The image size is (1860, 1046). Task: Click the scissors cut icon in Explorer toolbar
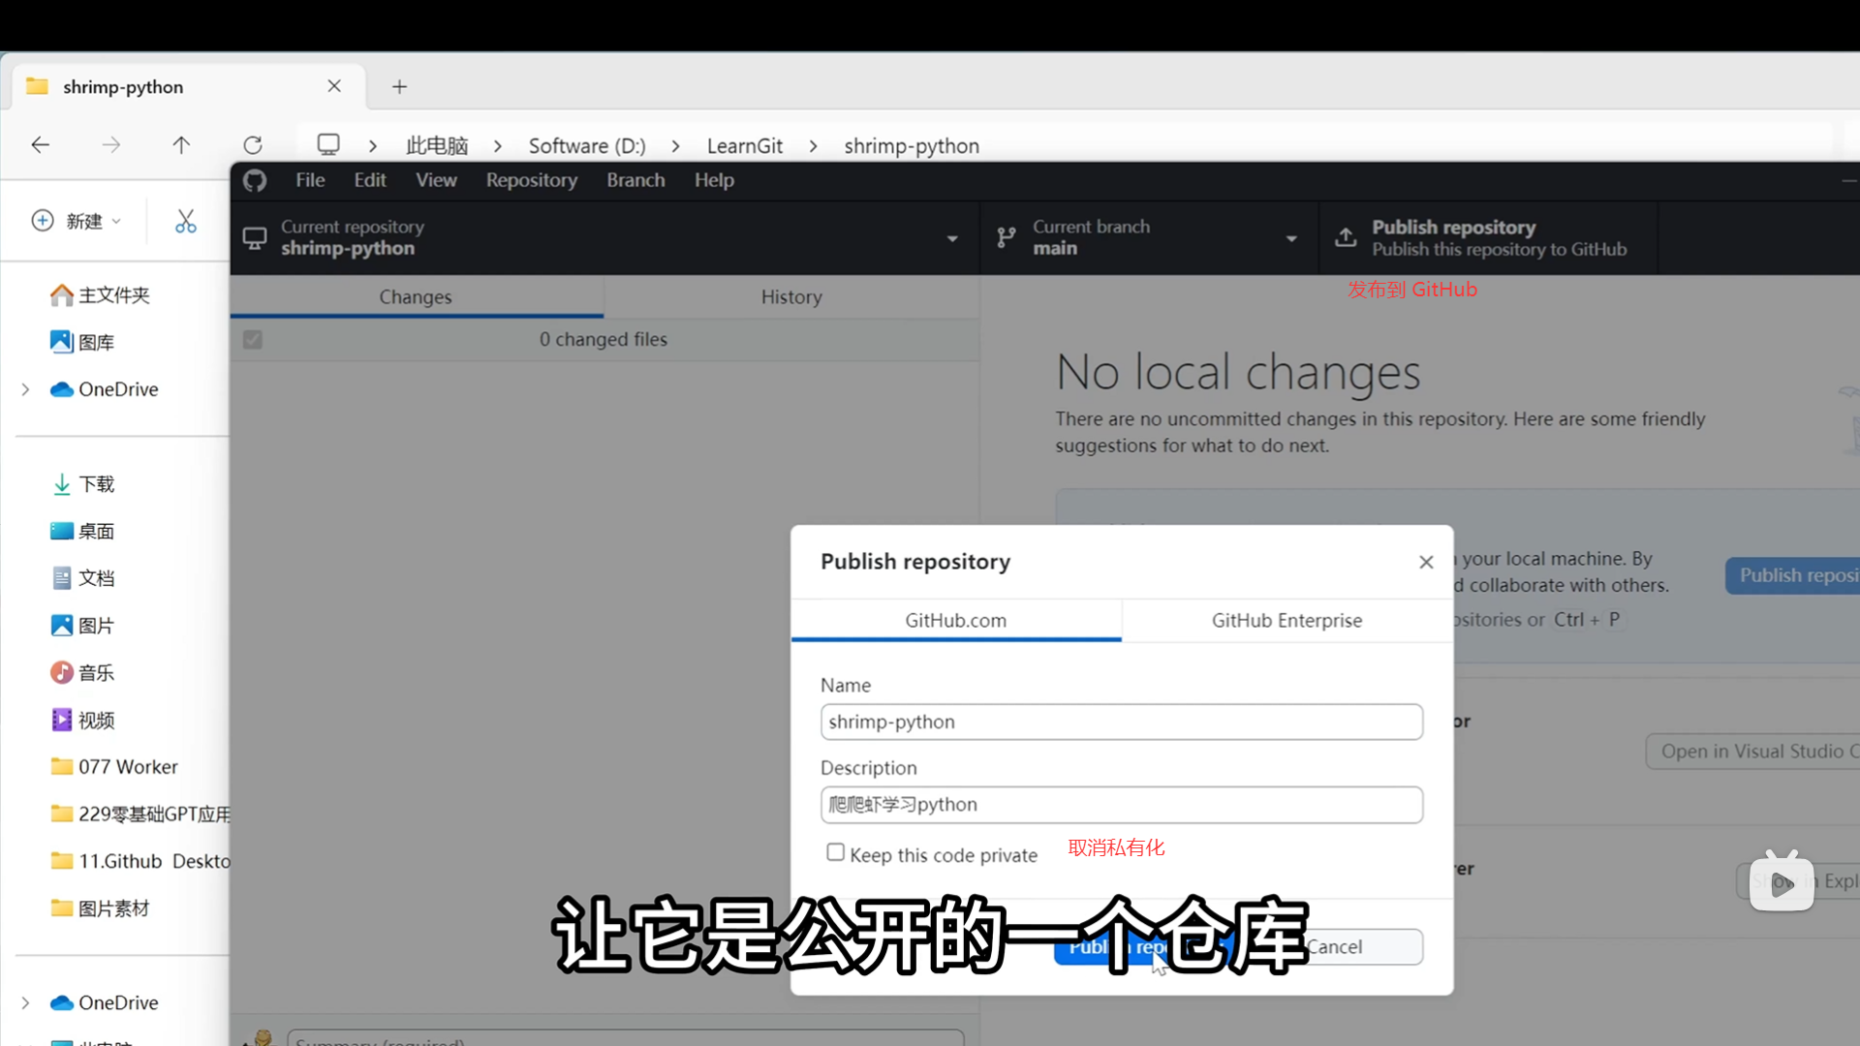[x=185, y=222]
